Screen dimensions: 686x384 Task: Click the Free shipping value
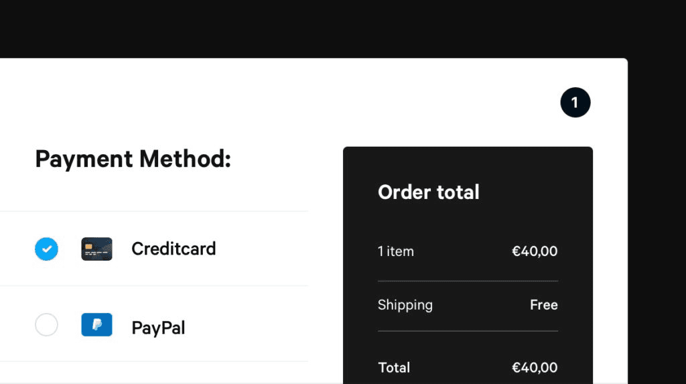[544, 305]
